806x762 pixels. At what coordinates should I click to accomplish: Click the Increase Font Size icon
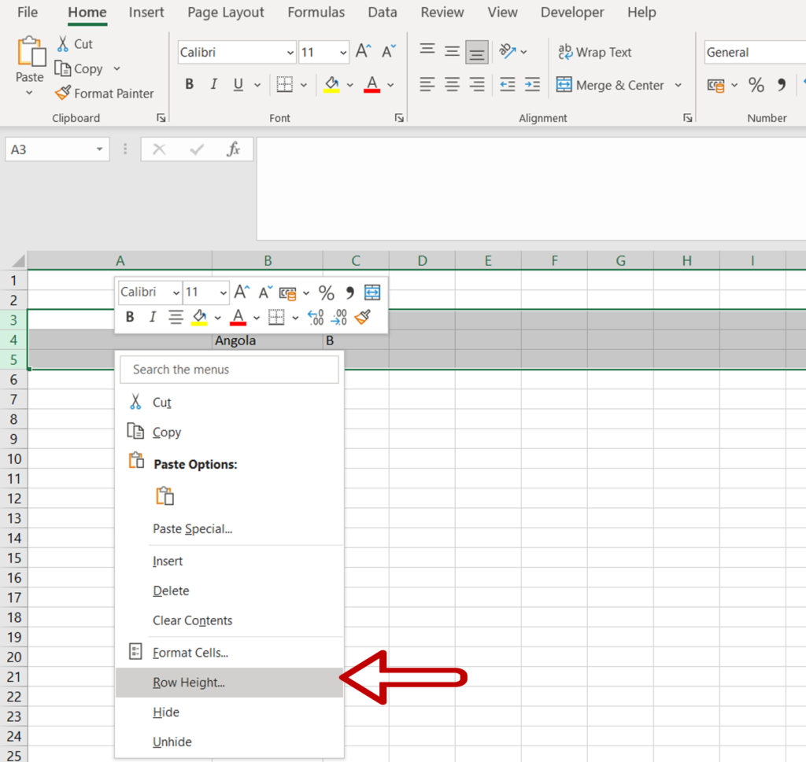click(361, 50)
